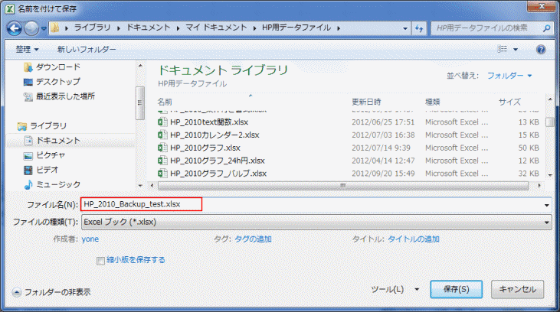This screenshot has height=312, width=560.
Task: Enable 縮小版を保存する checkbox
Action: pos(100,261)
